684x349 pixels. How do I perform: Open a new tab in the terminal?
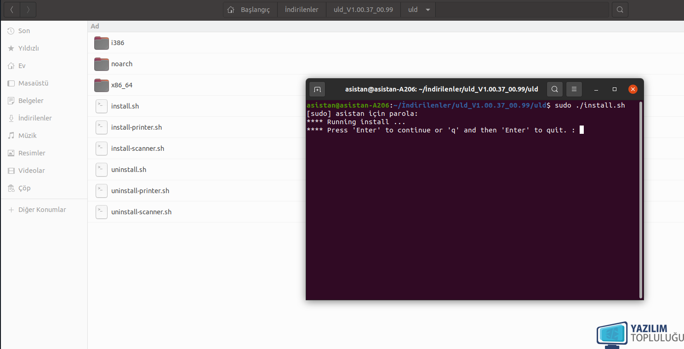(317, 89)
